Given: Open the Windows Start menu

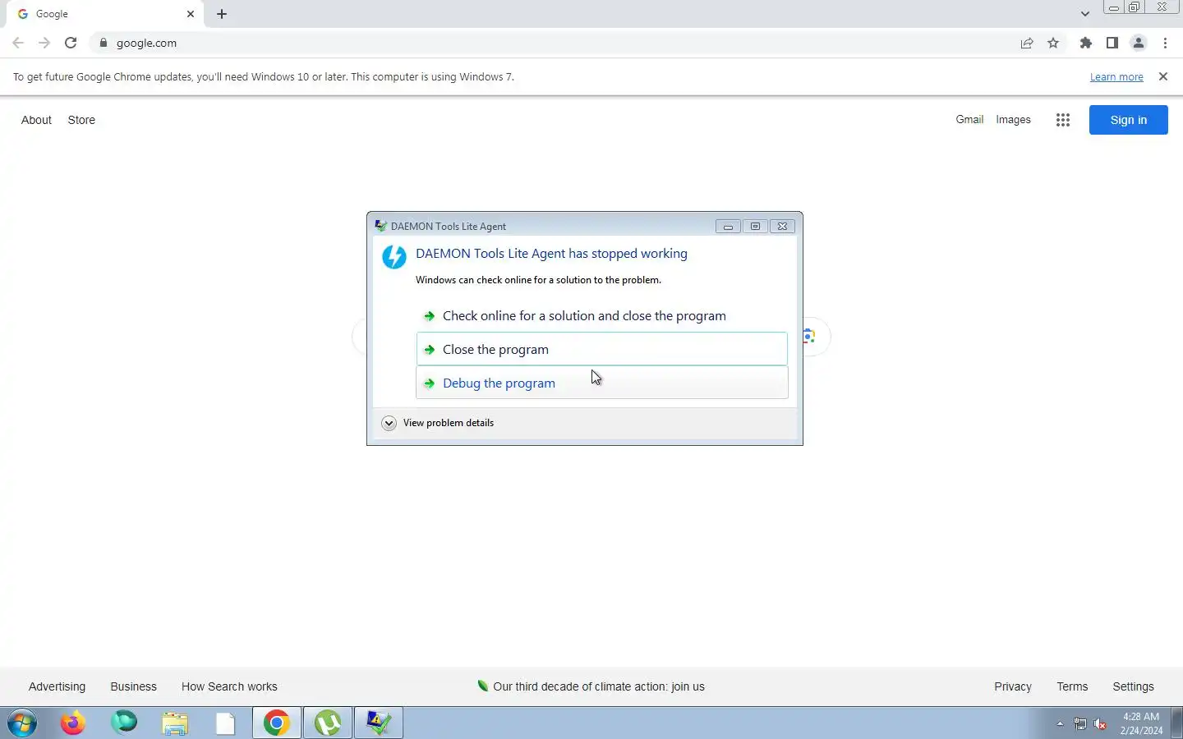Looking at the screenshot, I should 22,723.
